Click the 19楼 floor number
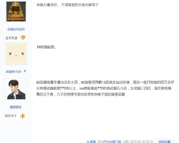The image size is (179, 143). 126,142
